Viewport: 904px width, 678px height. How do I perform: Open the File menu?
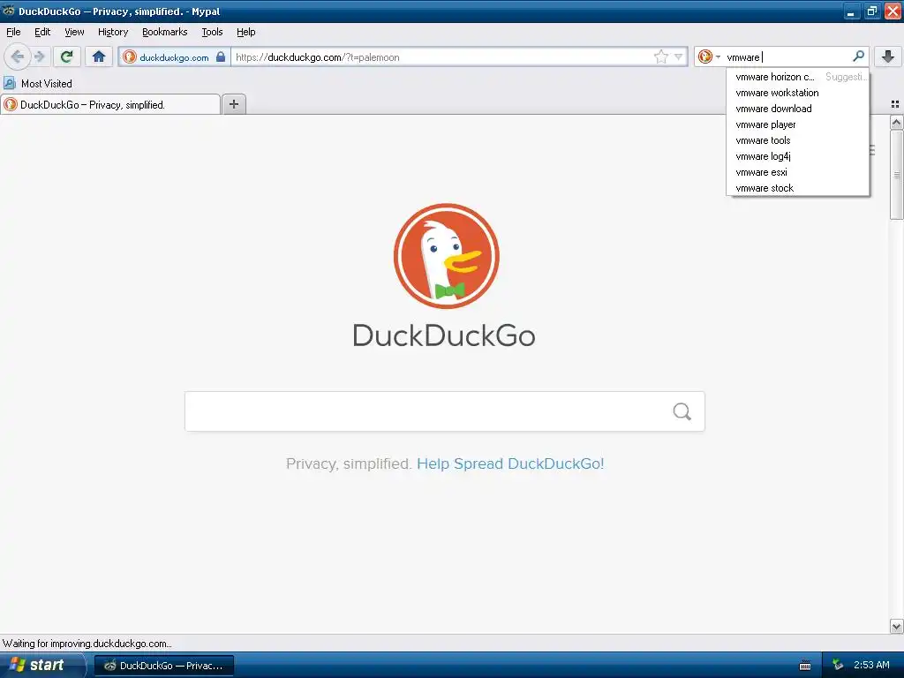pos(13,32)
